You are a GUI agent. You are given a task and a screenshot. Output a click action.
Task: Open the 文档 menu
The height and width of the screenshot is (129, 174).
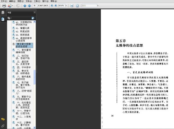point(29,1)
